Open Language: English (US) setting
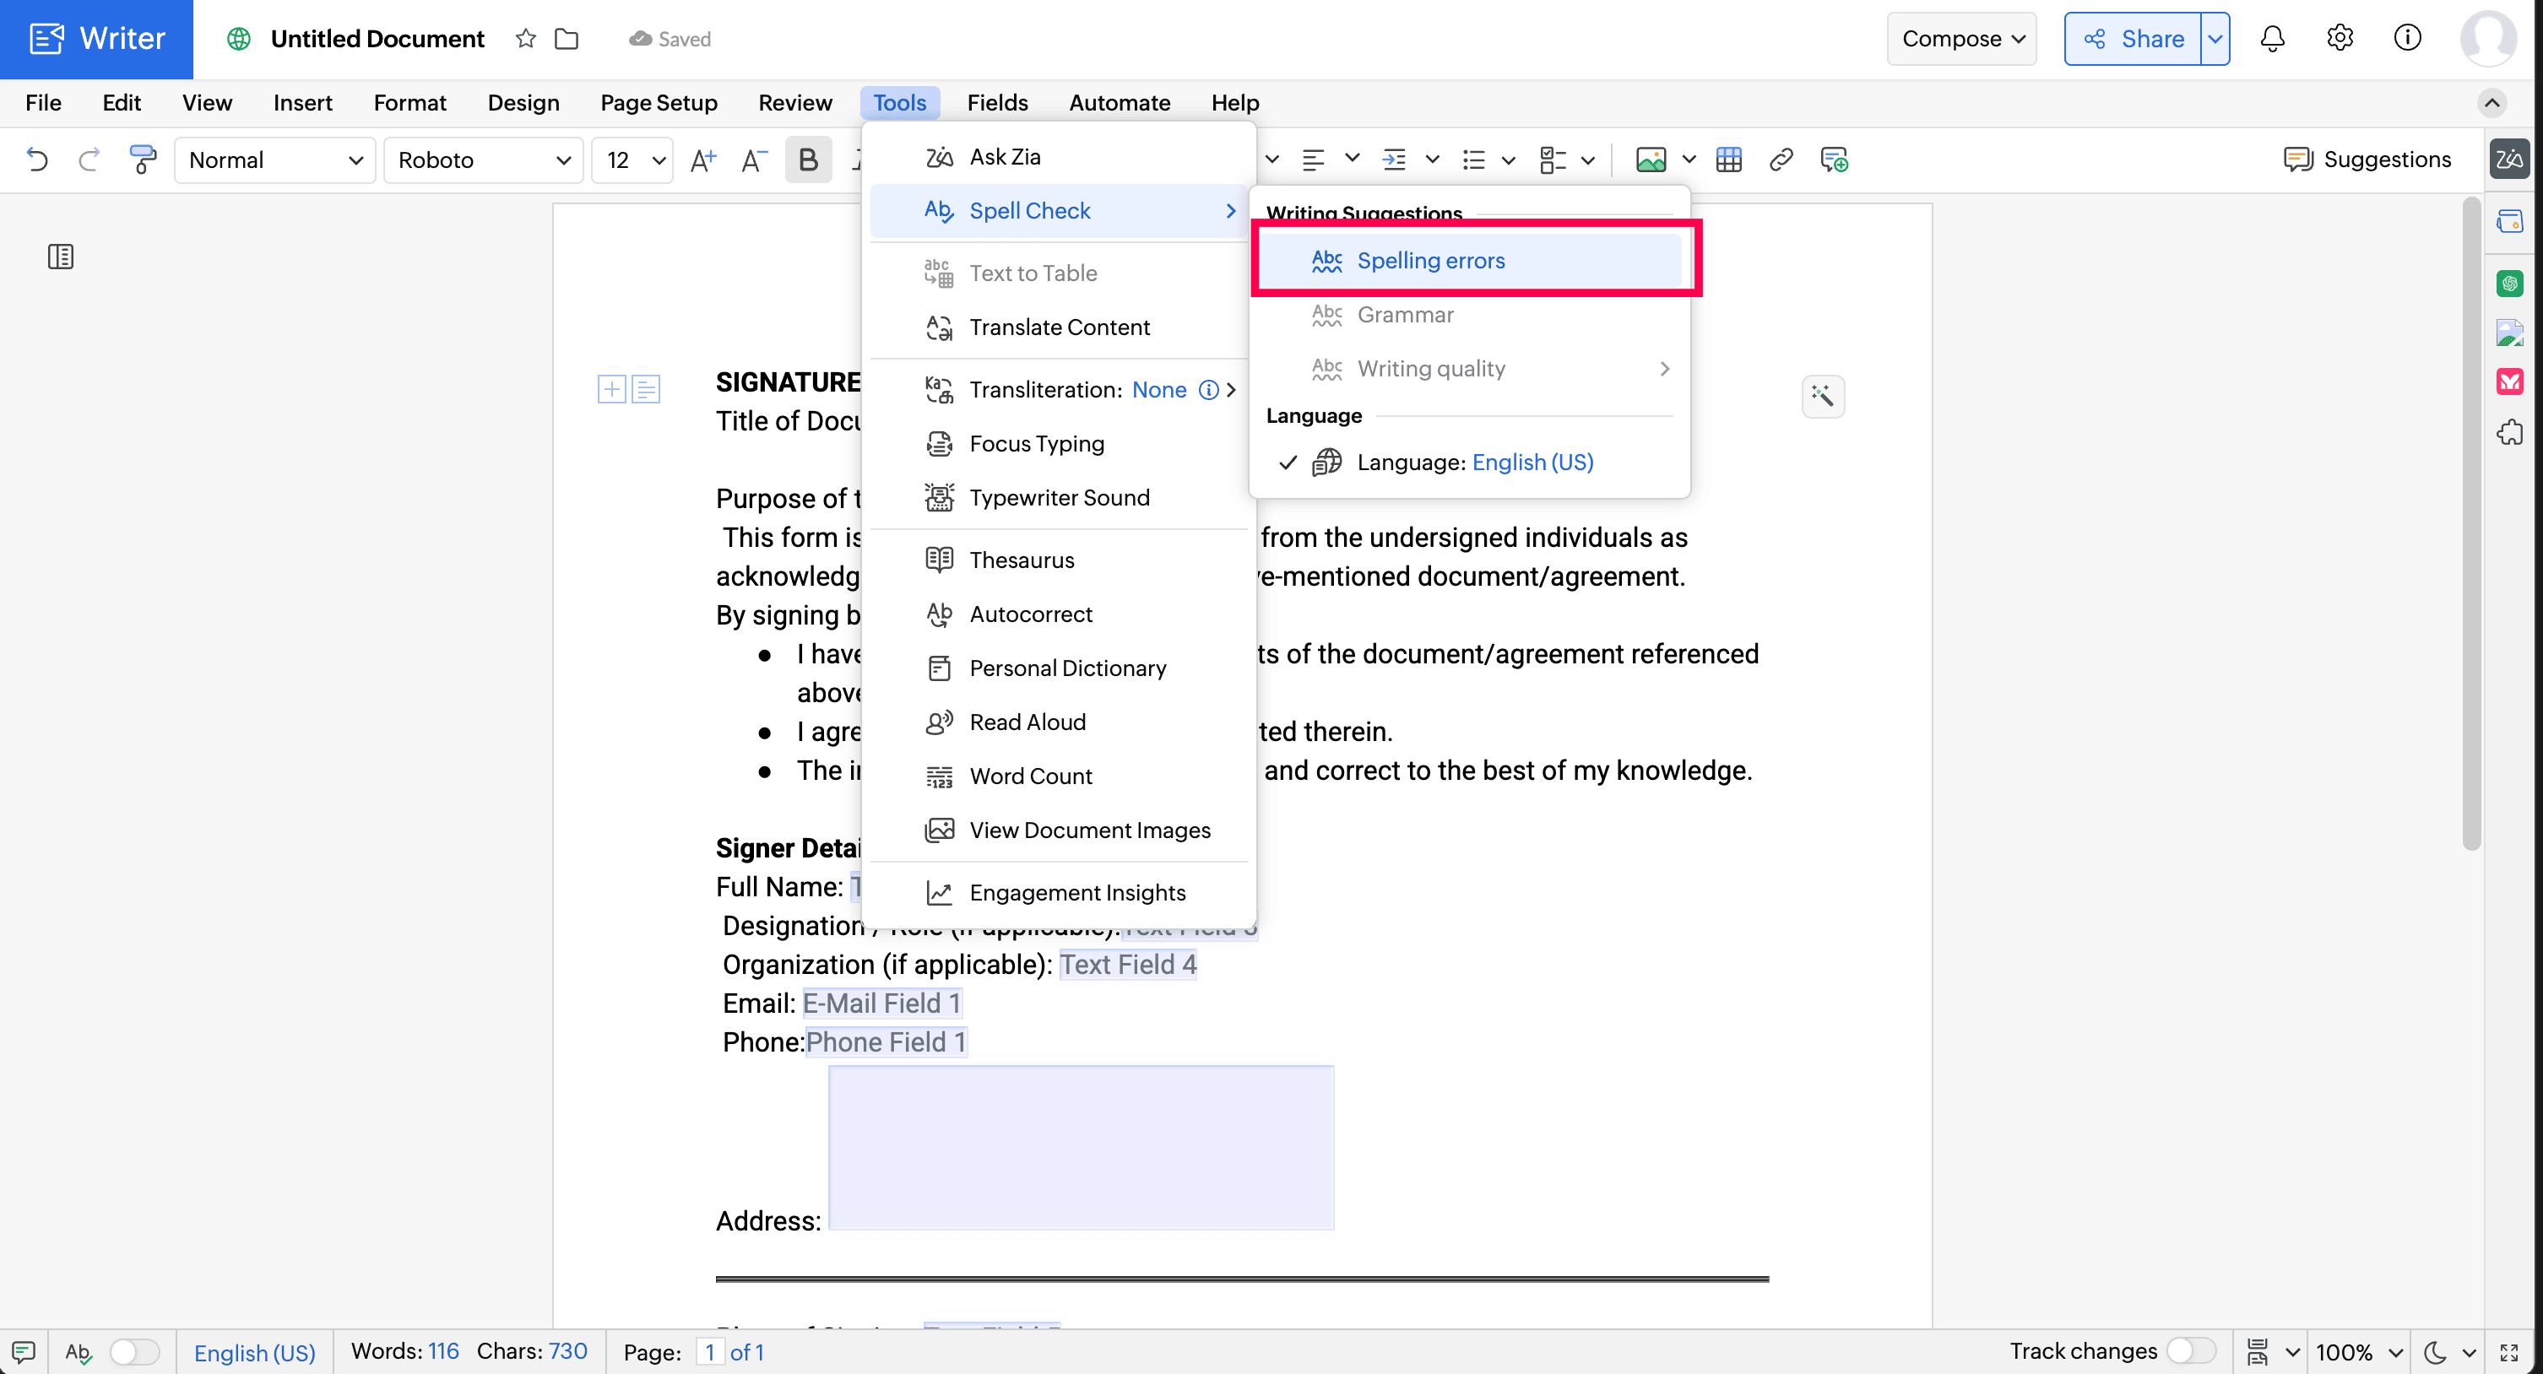 click(1475, 462)
